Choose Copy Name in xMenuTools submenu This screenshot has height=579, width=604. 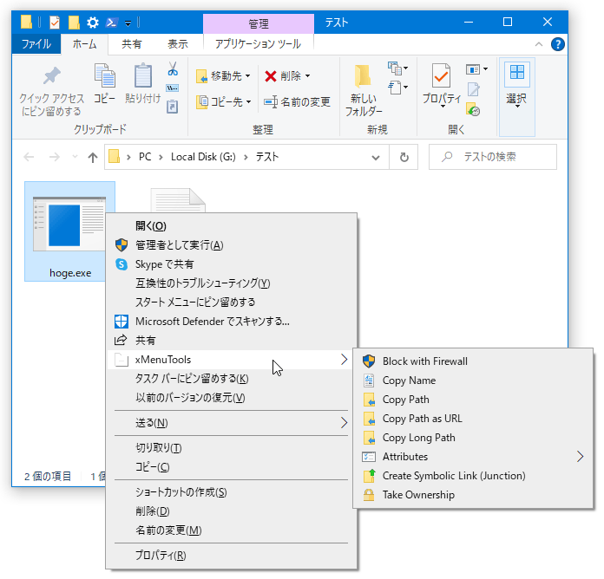click(x=473, y=381)
